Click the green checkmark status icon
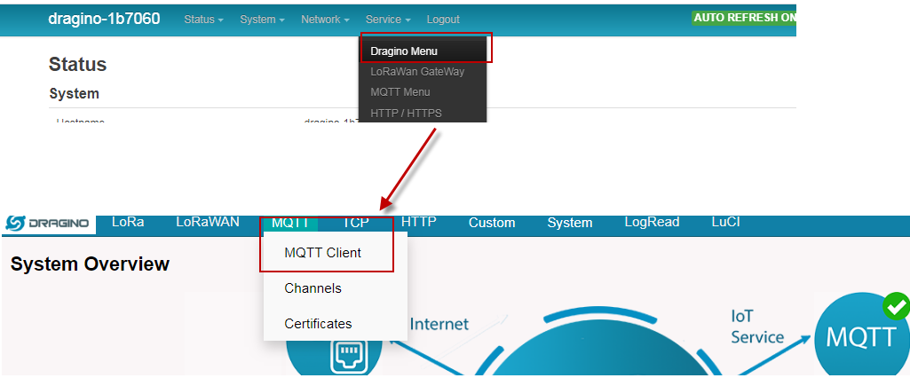The image size is (910, 378). tap(897, 307)
